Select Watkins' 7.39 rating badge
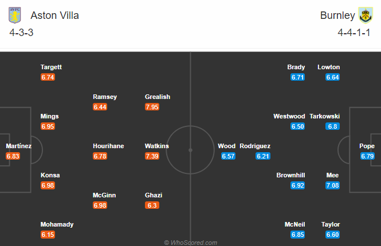The image size is (381, 246). (x=152, y=156)
